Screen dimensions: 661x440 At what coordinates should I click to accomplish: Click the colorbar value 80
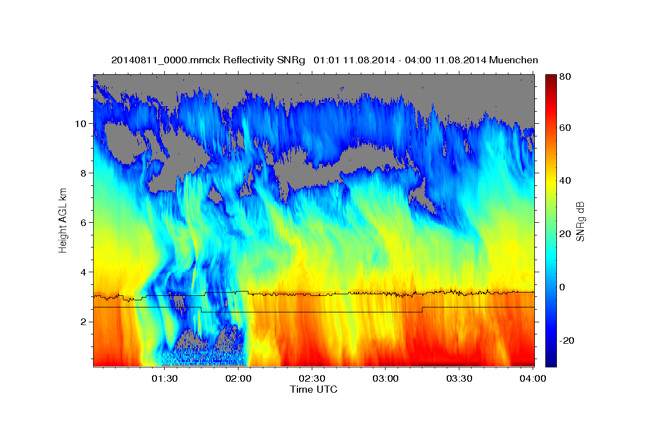click(x=565, y=77)
